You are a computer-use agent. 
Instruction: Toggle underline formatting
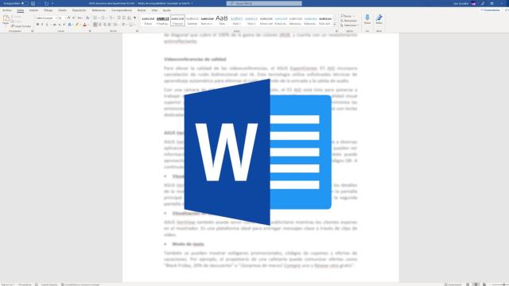[x=47, y=25]
